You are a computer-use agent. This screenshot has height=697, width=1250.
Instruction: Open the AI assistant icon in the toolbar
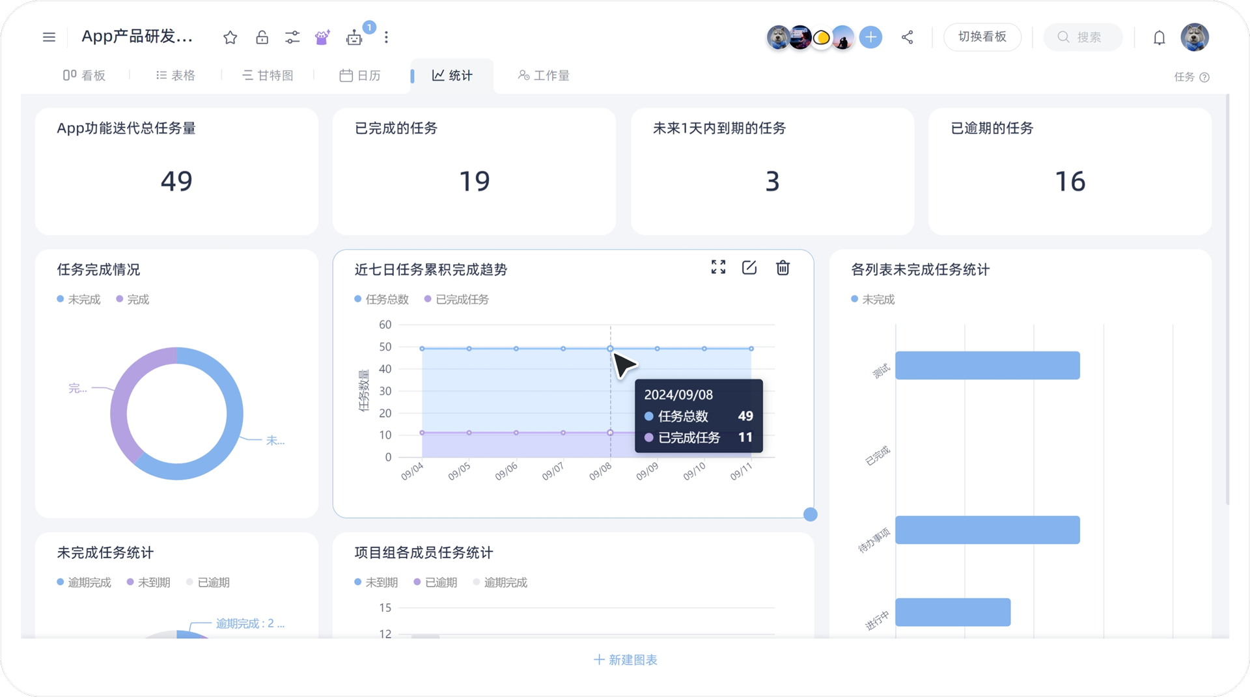tap(322, 37)
